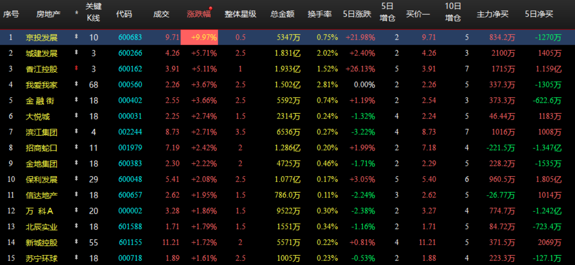Select the 大悦城 stock name
575x265 pixels.
point(38,116)
